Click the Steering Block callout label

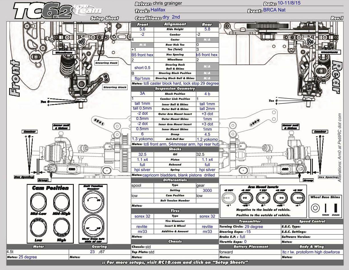(x=115, y=87)
